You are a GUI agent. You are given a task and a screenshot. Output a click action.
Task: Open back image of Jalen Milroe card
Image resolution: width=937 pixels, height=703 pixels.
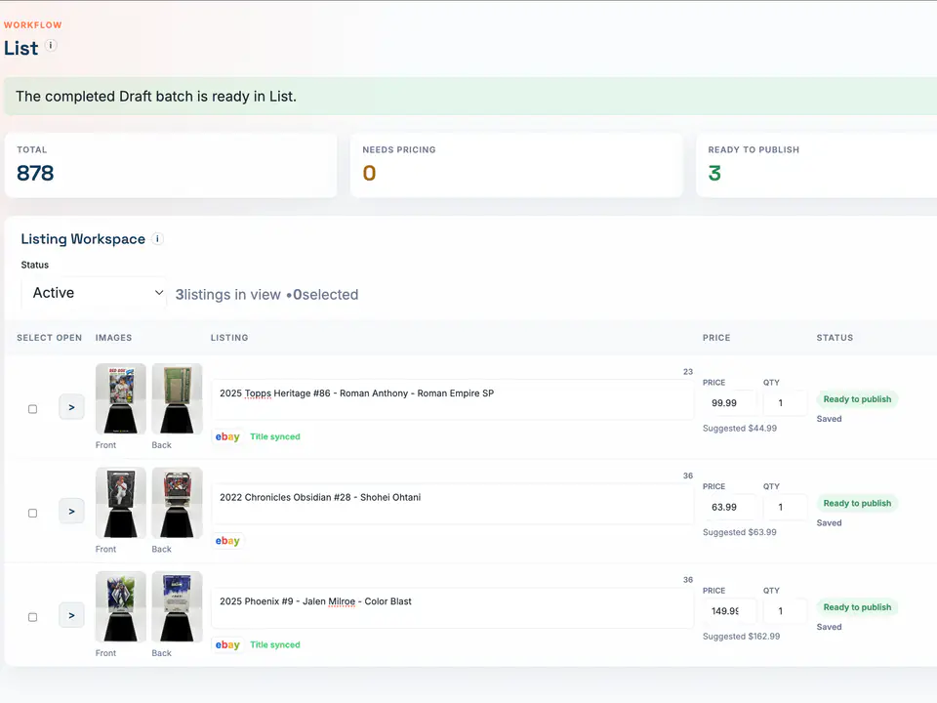coord(177,606)
